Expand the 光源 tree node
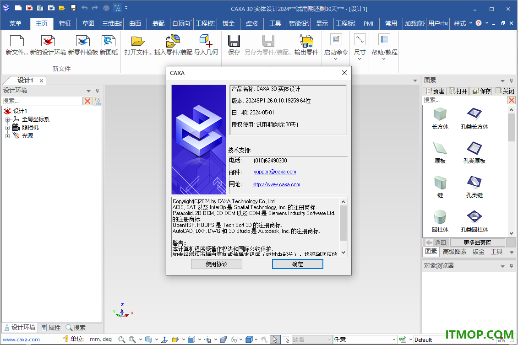Image resolution: width=518 pixels, height=345 pixels. pos(7,136)
